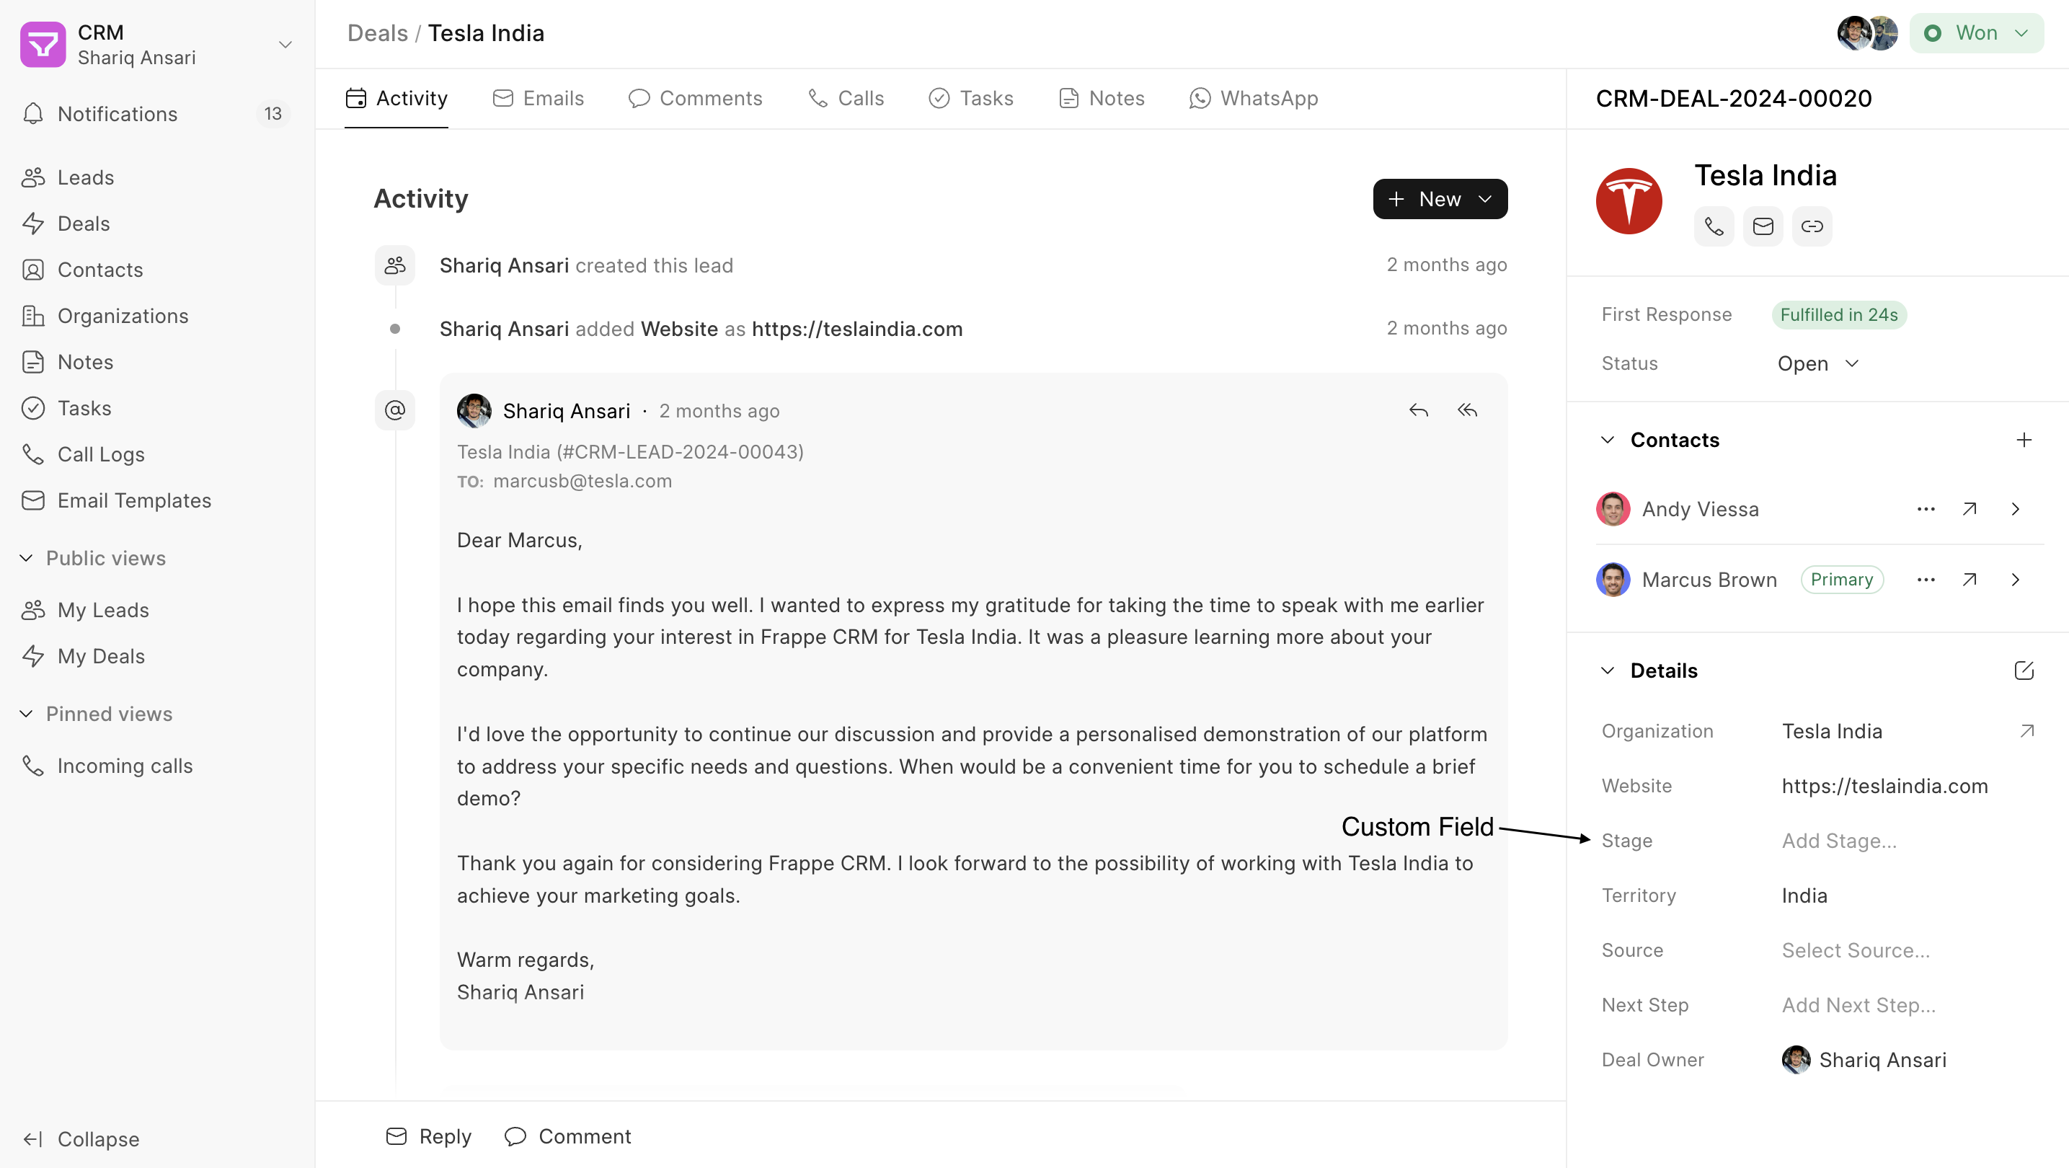Open the Status Open dropdown
This screenshot has height=1168, width=2069.
point(1817,363)
